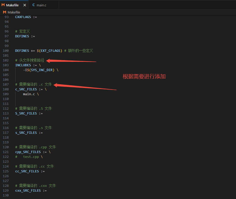236x199 pixels.
Task: Click line number 130 in the gutter
Action: [6, 195]
